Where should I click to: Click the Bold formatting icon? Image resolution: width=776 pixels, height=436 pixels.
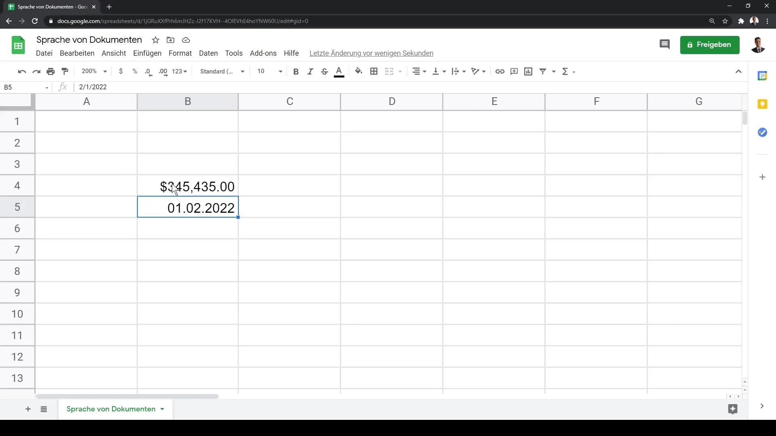pyautogui.click(x=296, y=71)
